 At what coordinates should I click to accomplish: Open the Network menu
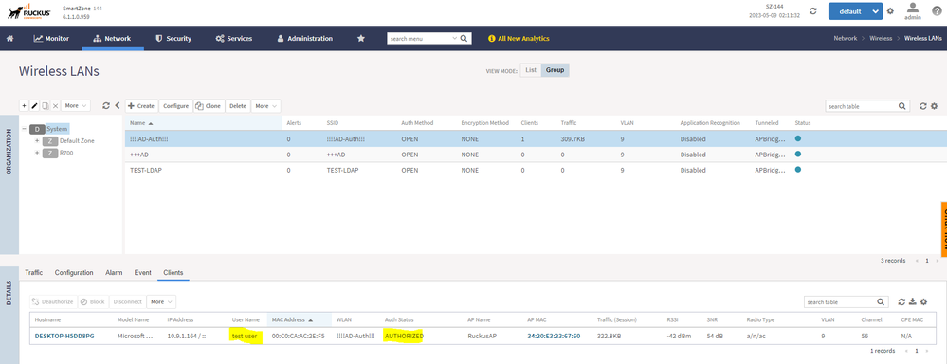pos(113,39)
